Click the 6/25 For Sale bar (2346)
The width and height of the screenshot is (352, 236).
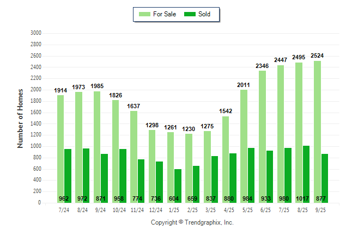[262, 136]
